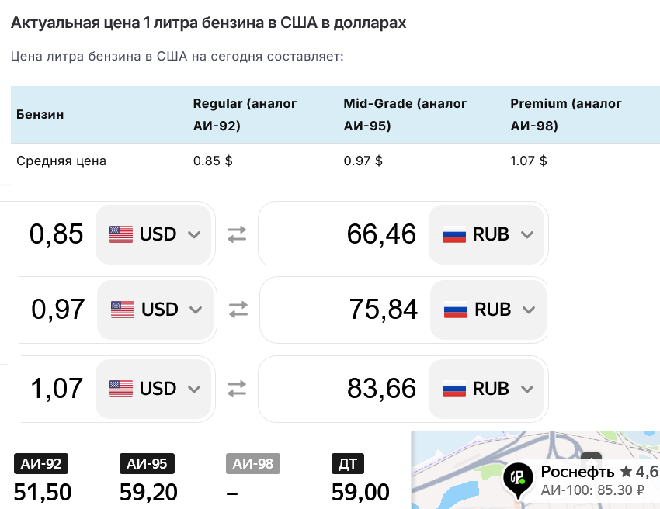Open RUB currency dropdown next to 66,46
The height and width of the screenshot is (509, 660).
(x=487, y=234)
